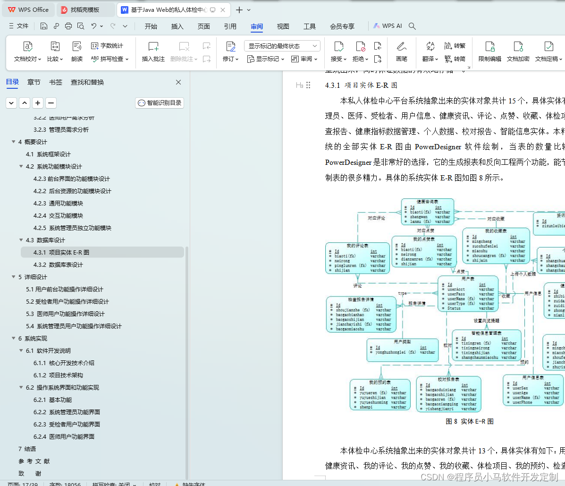Click 校对 in the status bar
The image size is (565, 486).
156,485
